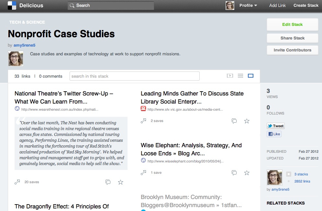The width and height of the screenshot is (322, 211).
Task: Select the 20 saves text
Action: (x=32, y=182)
